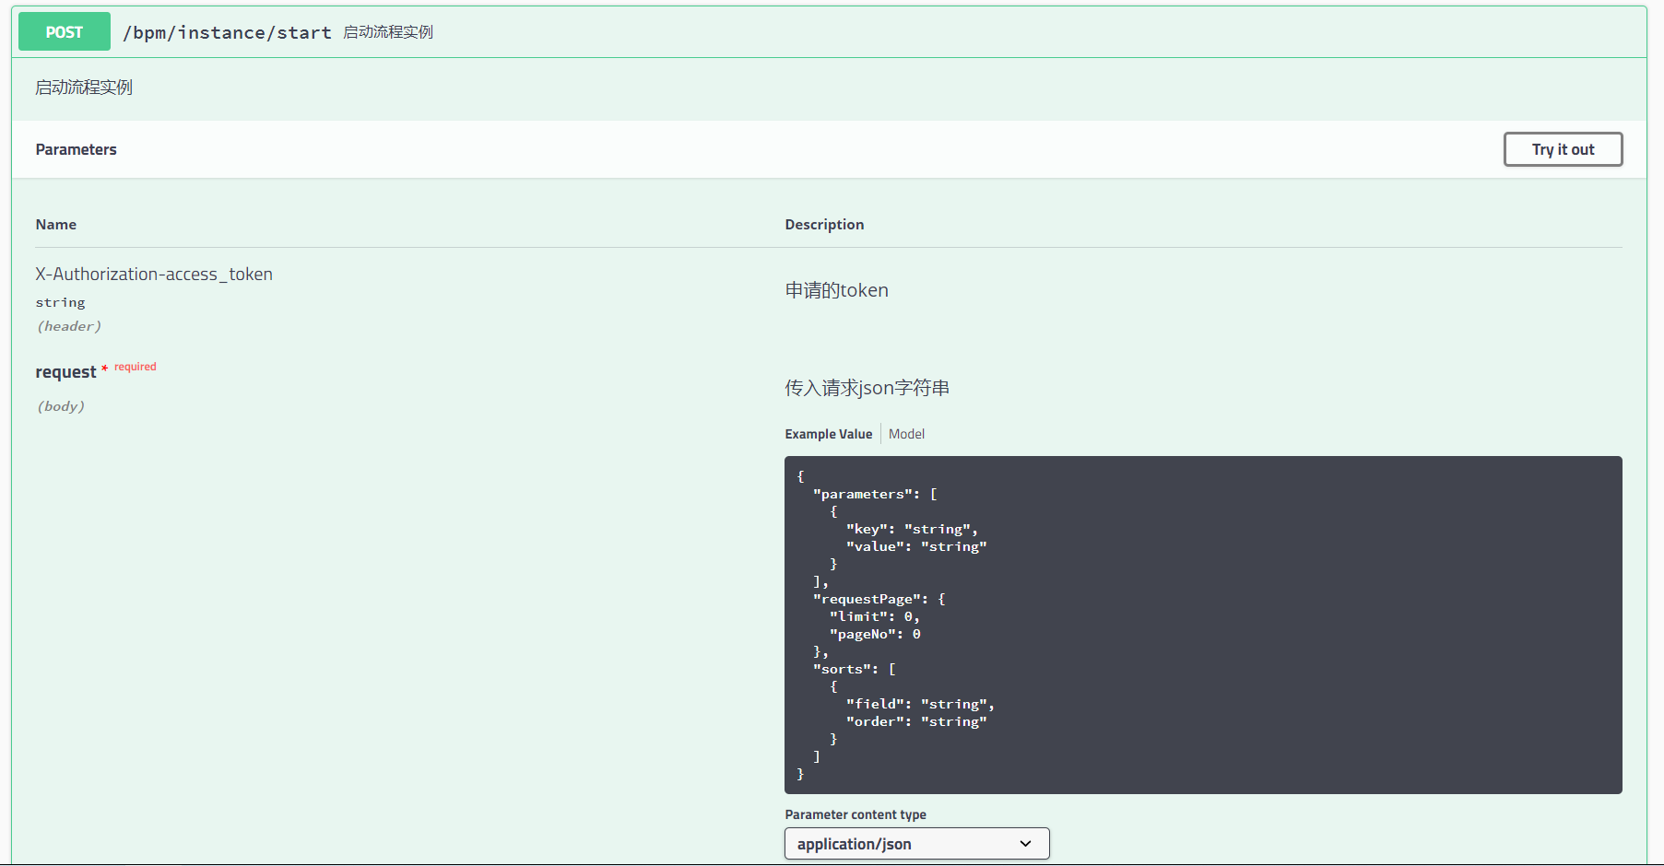Switch to the Model tab

pos(906,434)
